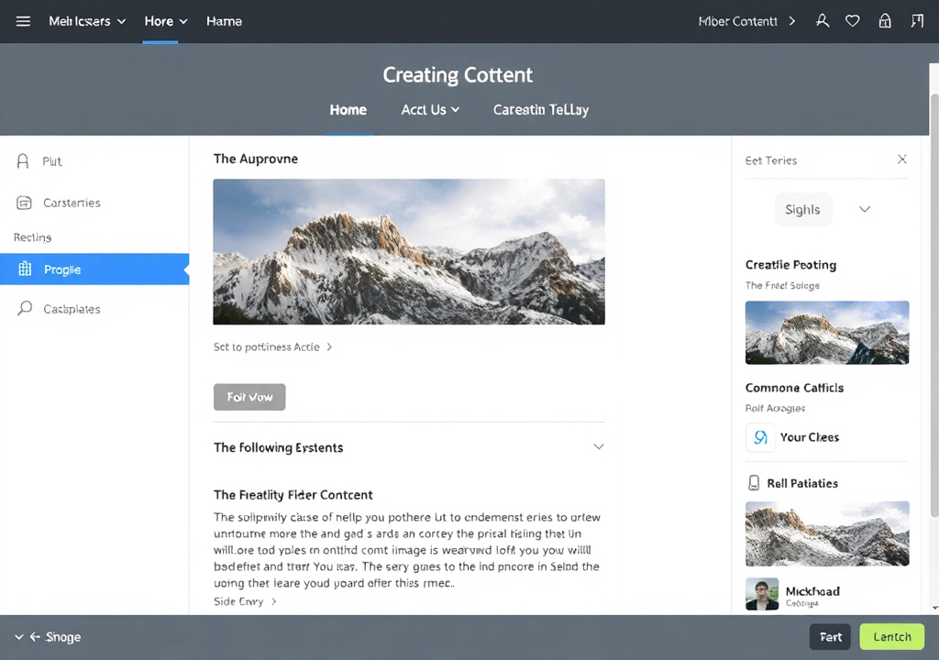Image resolution: width=939 pixels, height=660 pixels.
Task: Open the Acct Us dropdown
Action: (x=455, y=110)
